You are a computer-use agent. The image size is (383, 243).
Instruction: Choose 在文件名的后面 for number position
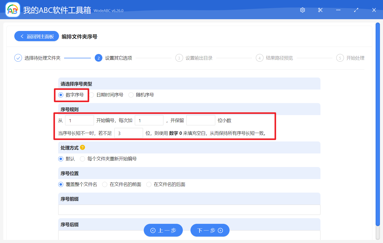(x=149, y=184)
